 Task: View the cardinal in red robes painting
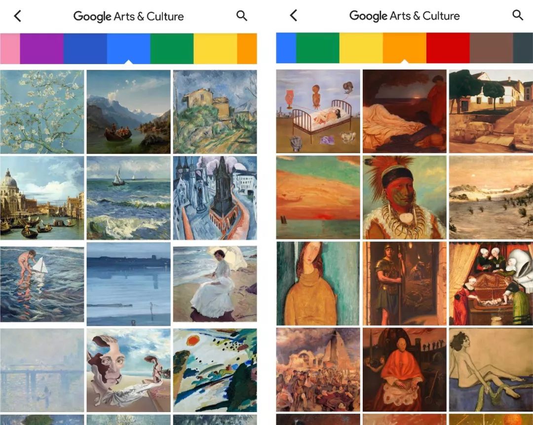(405, 370)
